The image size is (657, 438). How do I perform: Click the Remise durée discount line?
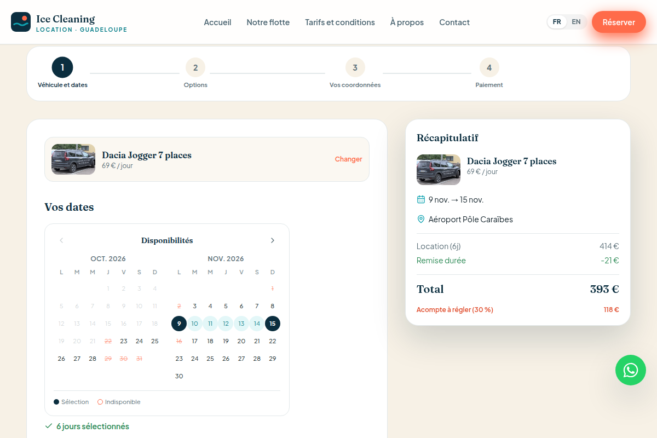click(x=518, y=261)
